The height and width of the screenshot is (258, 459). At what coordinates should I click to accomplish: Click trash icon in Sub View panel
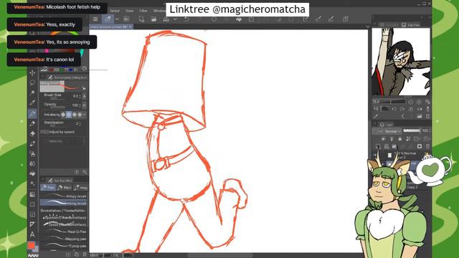point(427,116)
